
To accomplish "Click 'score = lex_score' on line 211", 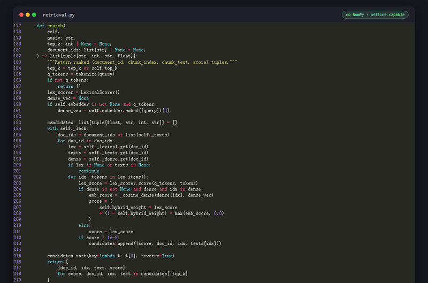I will (x=111, y=232).
